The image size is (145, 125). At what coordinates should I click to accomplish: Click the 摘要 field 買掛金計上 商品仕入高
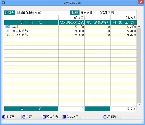pyautogui.click(x=108, y=13)
